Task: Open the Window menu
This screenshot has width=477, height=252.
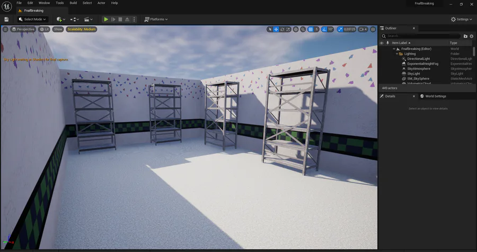Action: click(44, 3)
